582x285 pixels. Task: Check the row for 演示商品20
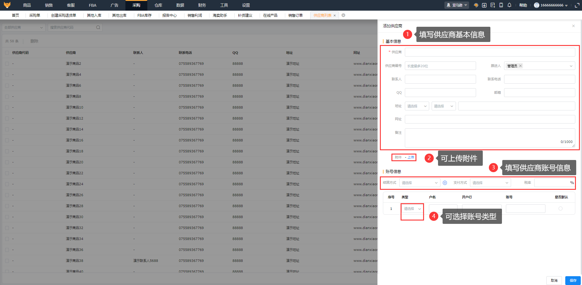coord(7,162)
